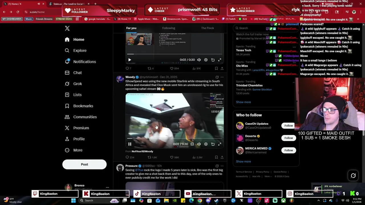Open account switcher menu next to Bronco
The height and width of the screenshot is (205, 365).
(108, 187)
